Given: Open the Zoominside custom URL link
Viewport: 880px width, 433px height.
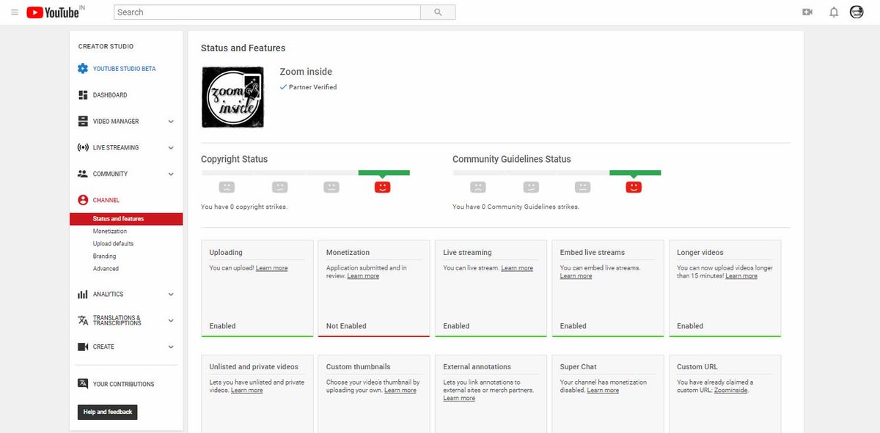Looking at the screenshot, I should [730, 391].
